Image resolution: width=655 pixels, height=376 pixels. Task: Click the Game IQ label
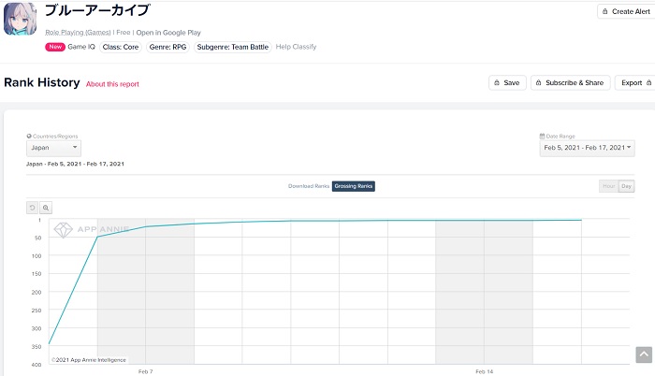[x=81, y=47]
